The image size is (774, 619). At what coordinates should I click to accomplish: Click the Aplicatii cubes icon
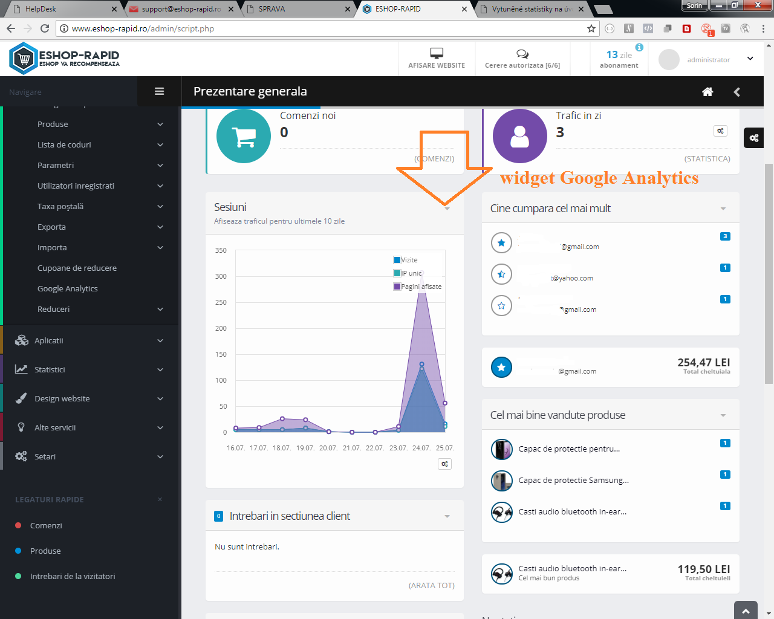[x=22, y=340]
